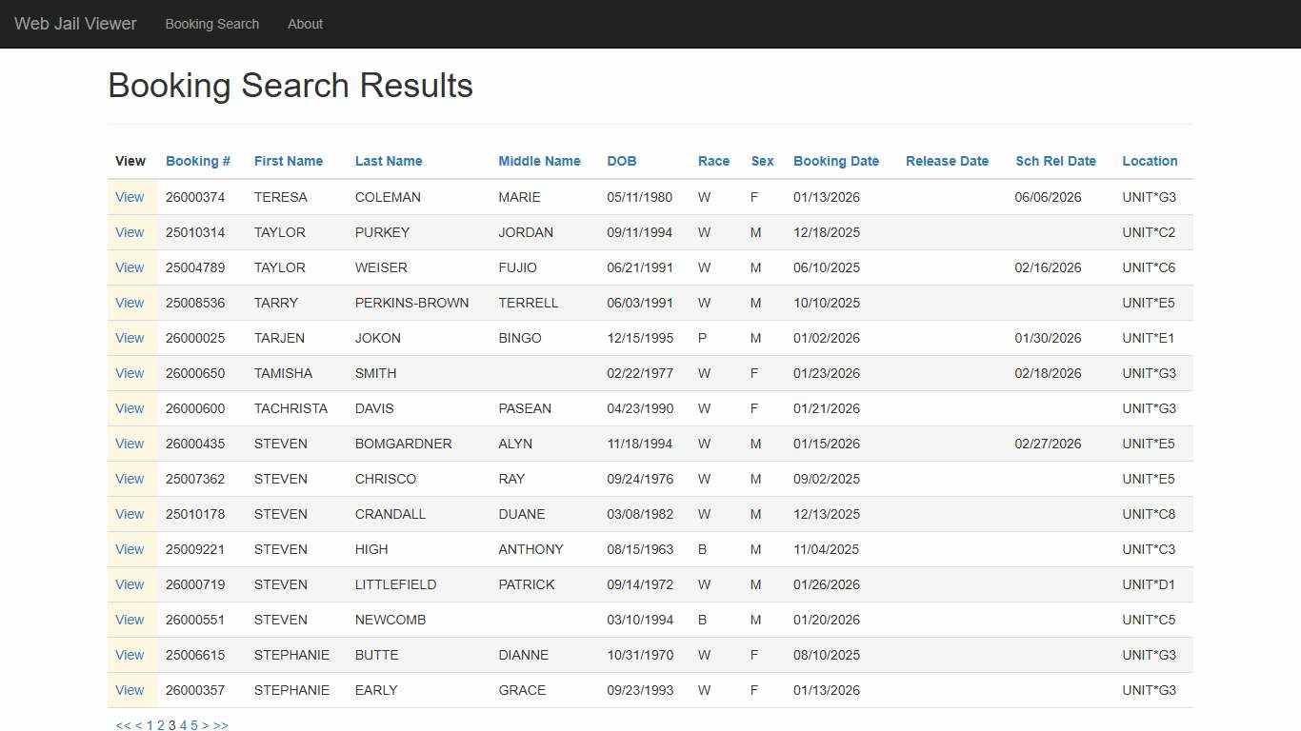Screen dimensions: 1301x731
Task: Click the Web Jail Viewer brand link
Action: [x=75, y=24]
